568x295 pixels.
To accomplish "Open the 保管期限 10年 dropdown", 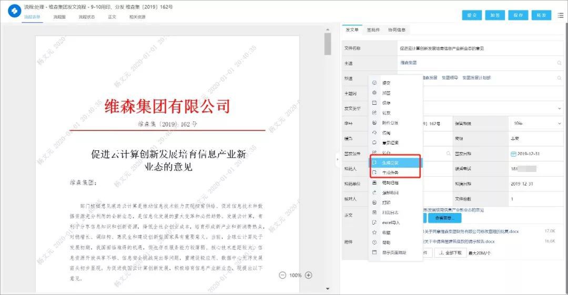I will pyautogui.click(x=536, y=124).
